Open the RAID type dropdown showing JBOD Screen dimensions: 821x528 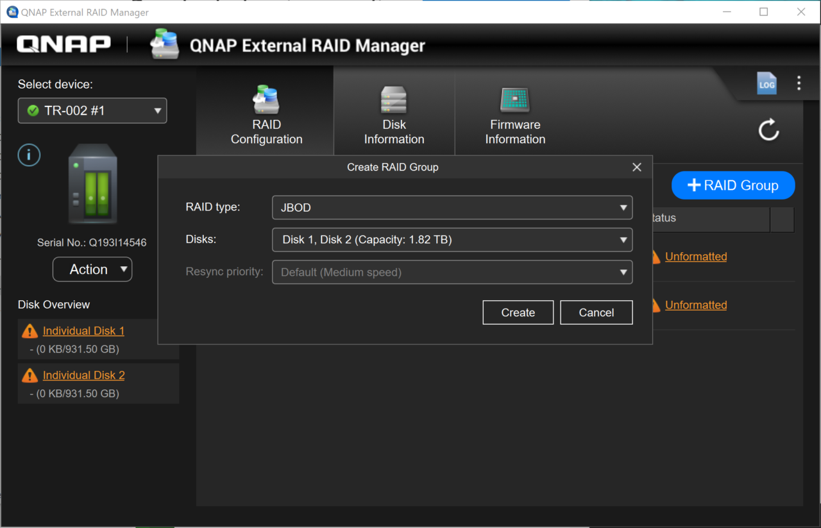point(452,207)
